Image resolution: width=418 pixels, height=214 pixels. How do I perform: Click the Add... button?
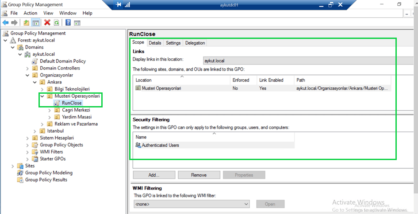tap(153, 175)
